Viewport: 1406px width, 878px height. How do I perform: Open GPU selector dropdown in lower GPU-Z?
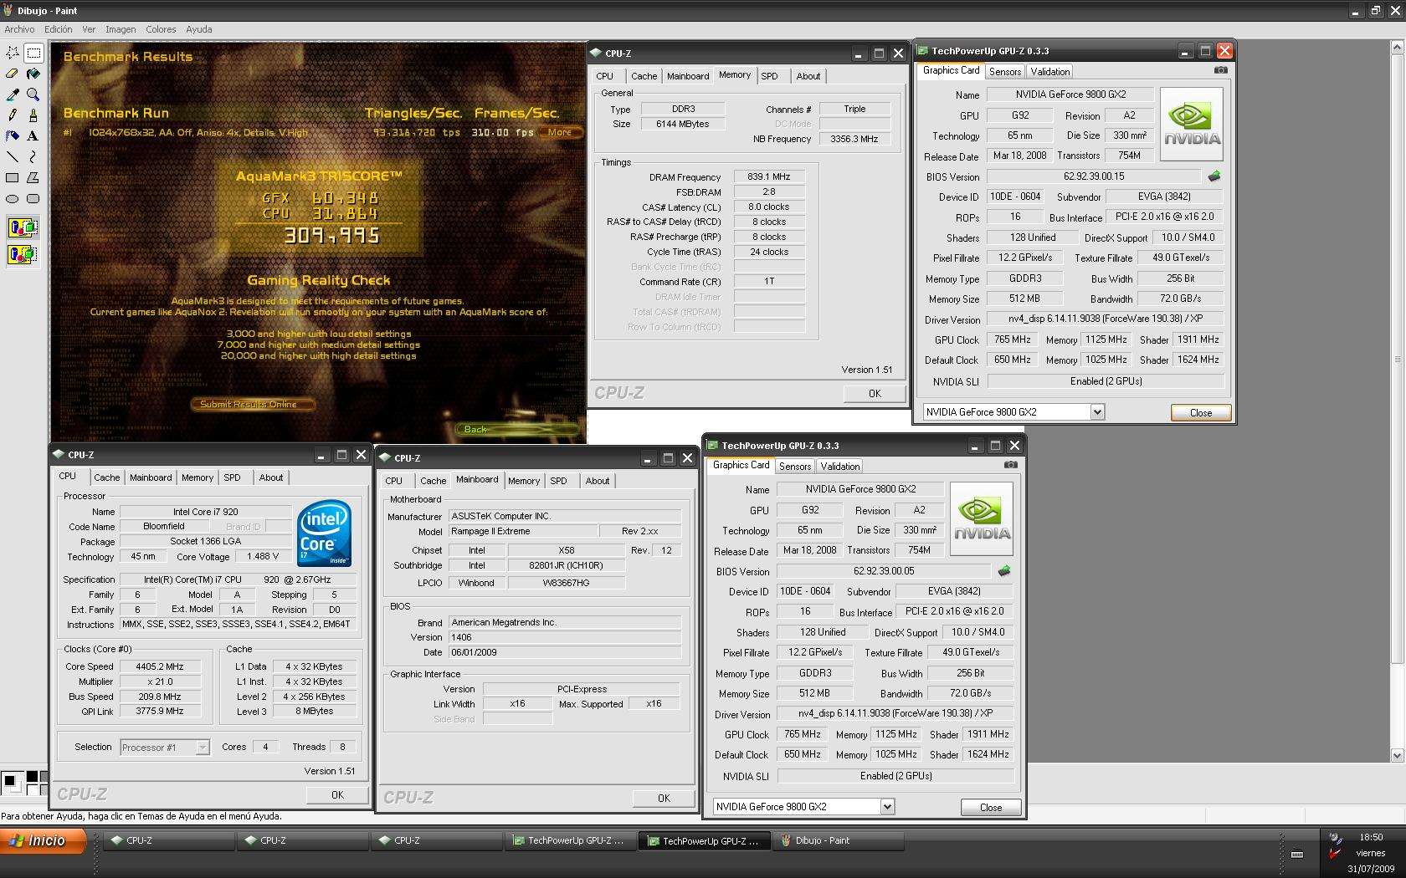point(886,807)
